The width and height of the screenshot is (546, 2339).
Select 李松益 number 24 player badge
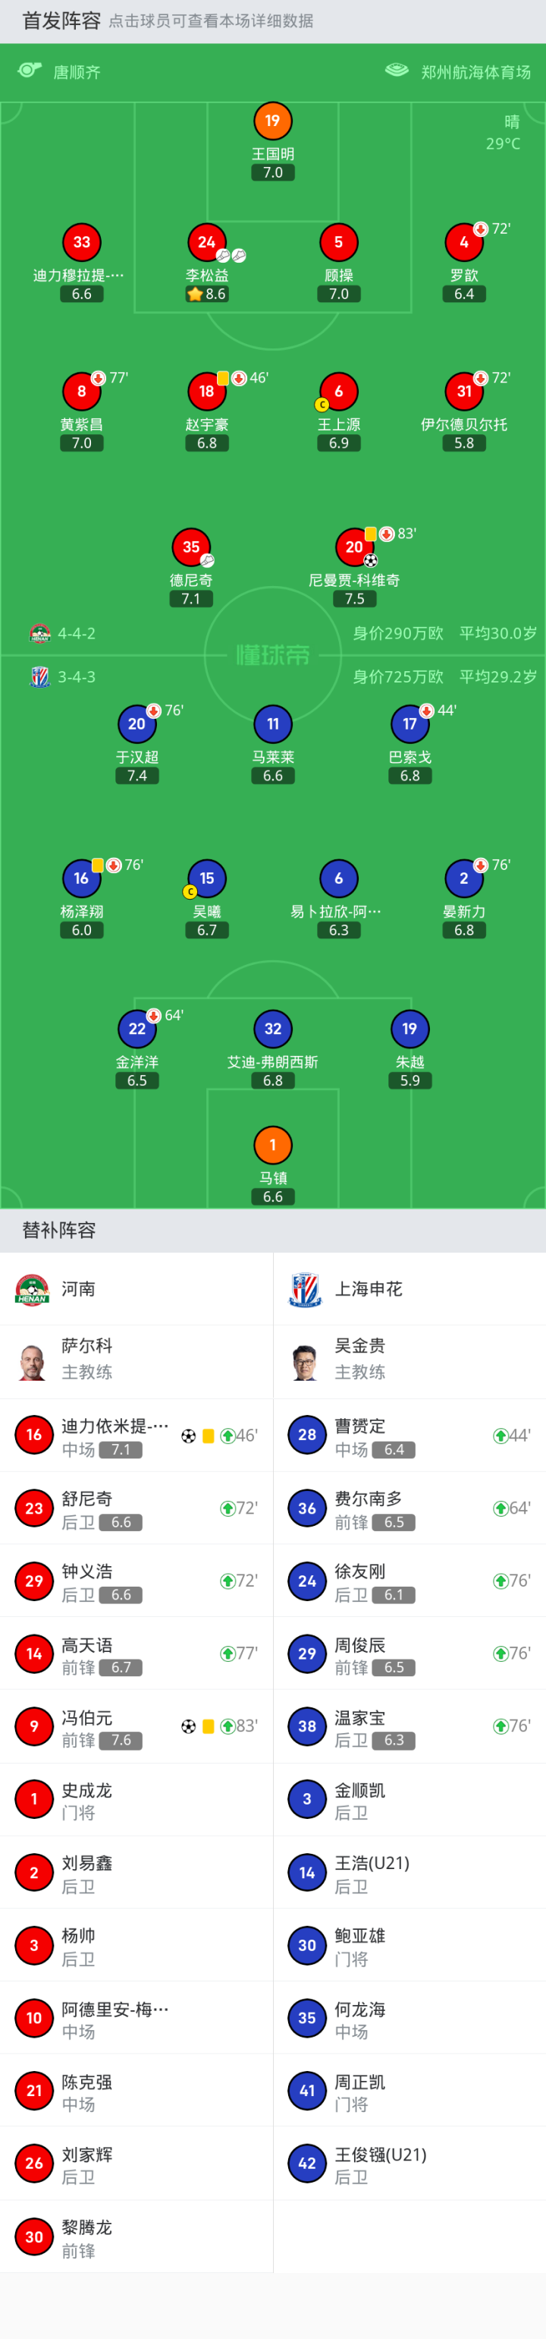pyautogui.click(x=207, y=242)
